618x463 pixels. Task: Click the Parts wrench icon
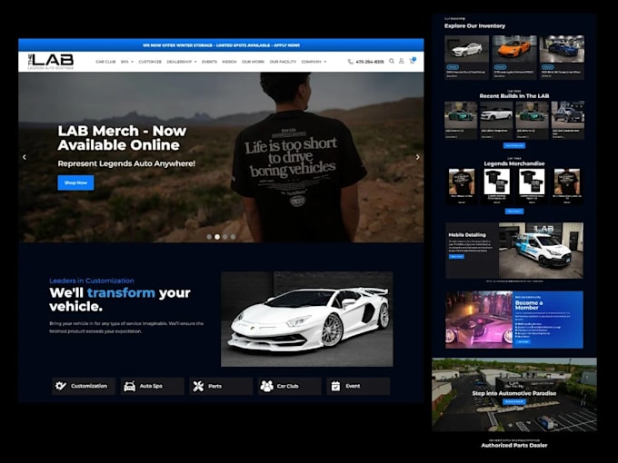click(x=198, y=386)
